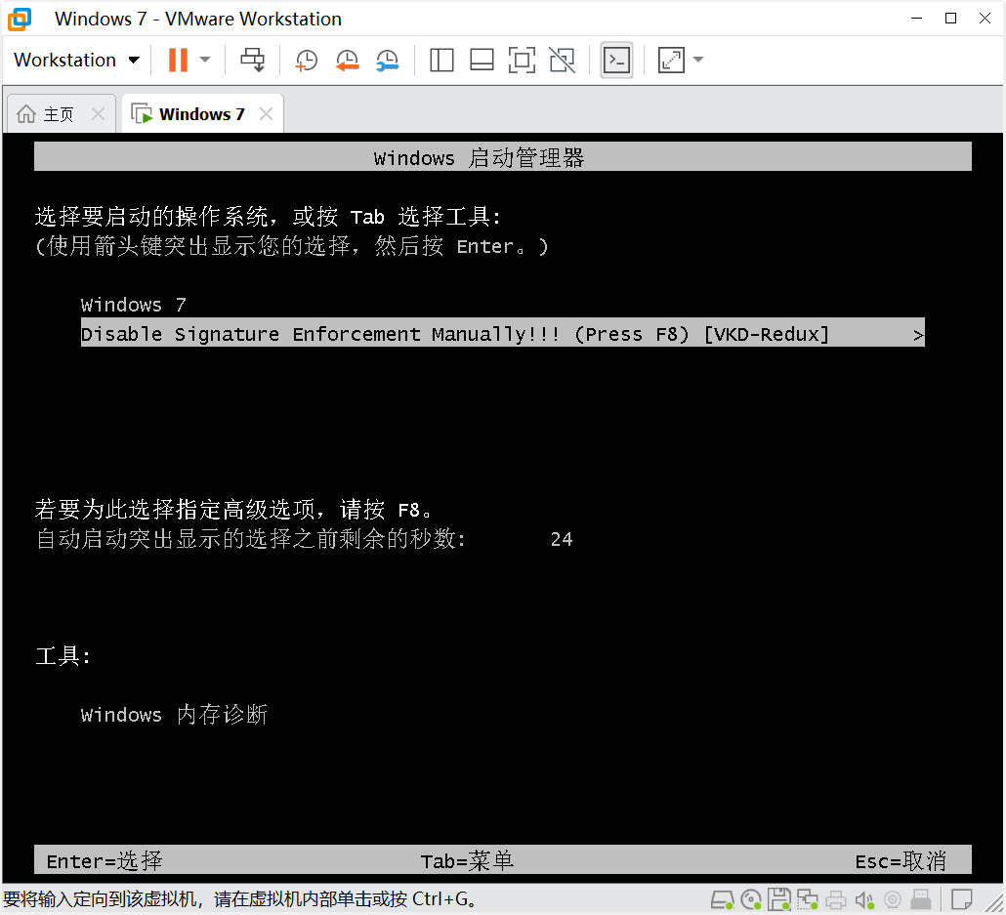Expand the power options dropdown arrow
Screen dimensions: 1006x915
[205, 60]
